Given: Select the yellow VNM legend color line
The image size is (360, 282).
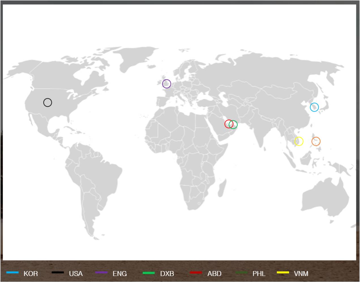Looking at the screenshot, I should pyautogui.click(x=283, y=273).
